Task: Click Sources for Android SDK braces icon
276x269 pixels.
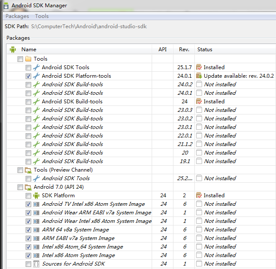Action: coord(36,264)
